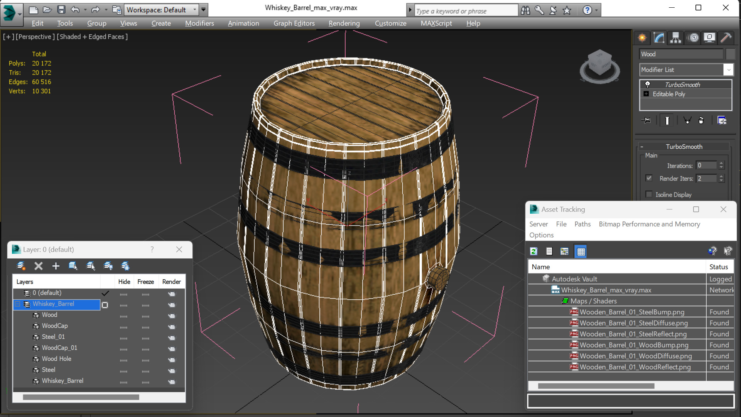Image resolution: width=741 pixels, height=417 pixels.
Task: Click the Iterations spinner arrows
Action: tap(721, 165)
